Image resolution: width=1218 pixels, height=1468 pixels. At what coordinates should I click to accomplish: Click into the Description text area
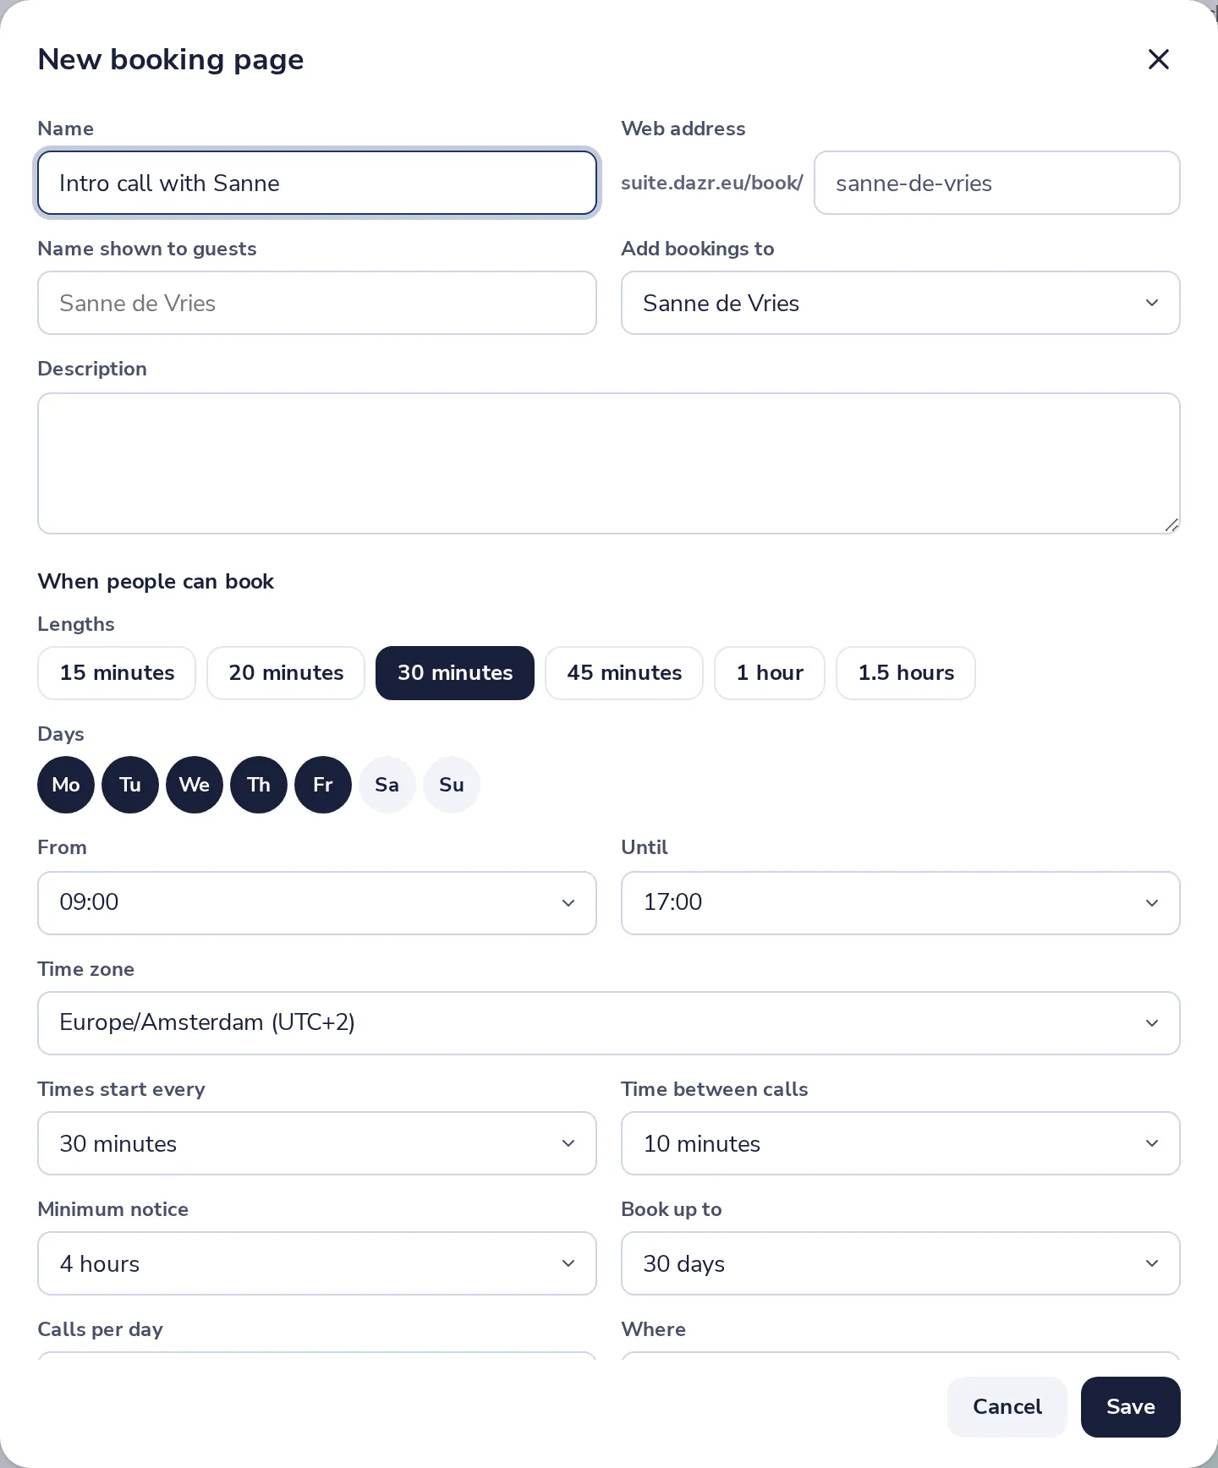(x=609, y=463)
